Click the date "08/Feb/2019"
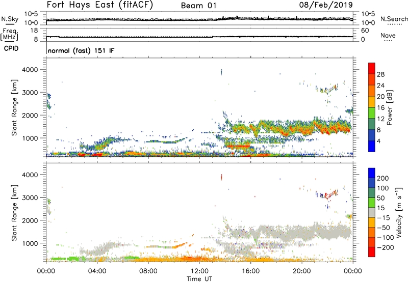This screenshot has height=282, width=408. tap(326, 5)
